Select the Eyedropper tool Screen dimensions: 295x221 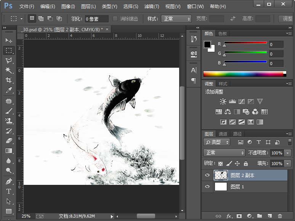(9, 90)
